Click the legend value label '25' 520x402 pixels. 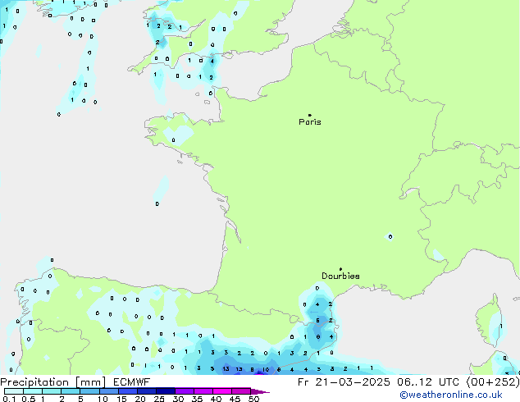[159, 399]
